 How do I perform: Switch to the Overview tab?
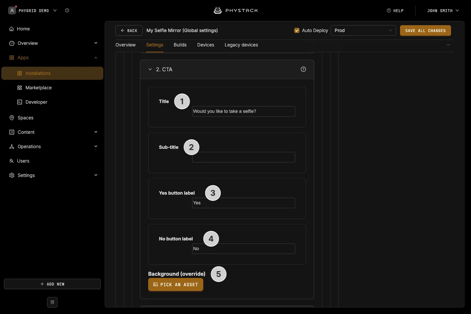126,45
